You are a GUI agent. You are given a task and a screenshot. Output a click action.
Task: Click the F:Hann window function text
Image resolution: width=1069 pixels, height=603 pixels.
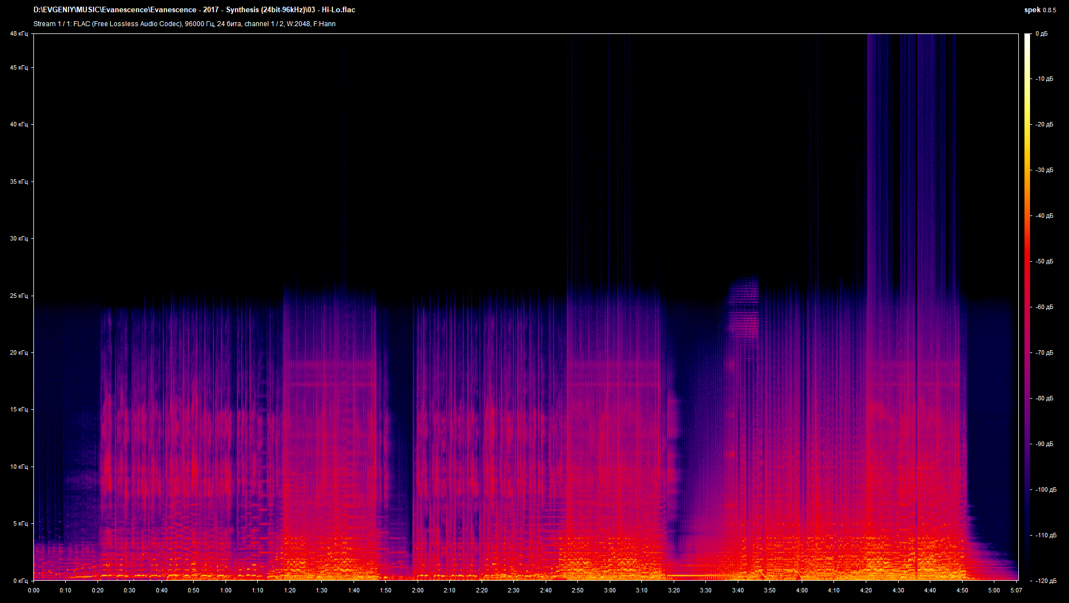tap(325, 24)
